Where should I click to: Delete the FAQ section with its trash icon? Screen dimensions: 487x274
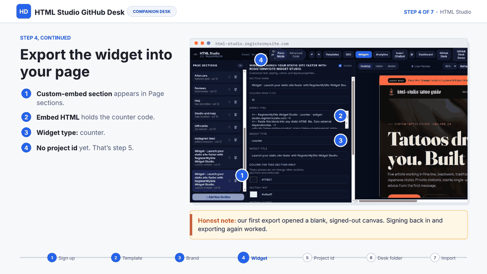[x=235, y=102]
